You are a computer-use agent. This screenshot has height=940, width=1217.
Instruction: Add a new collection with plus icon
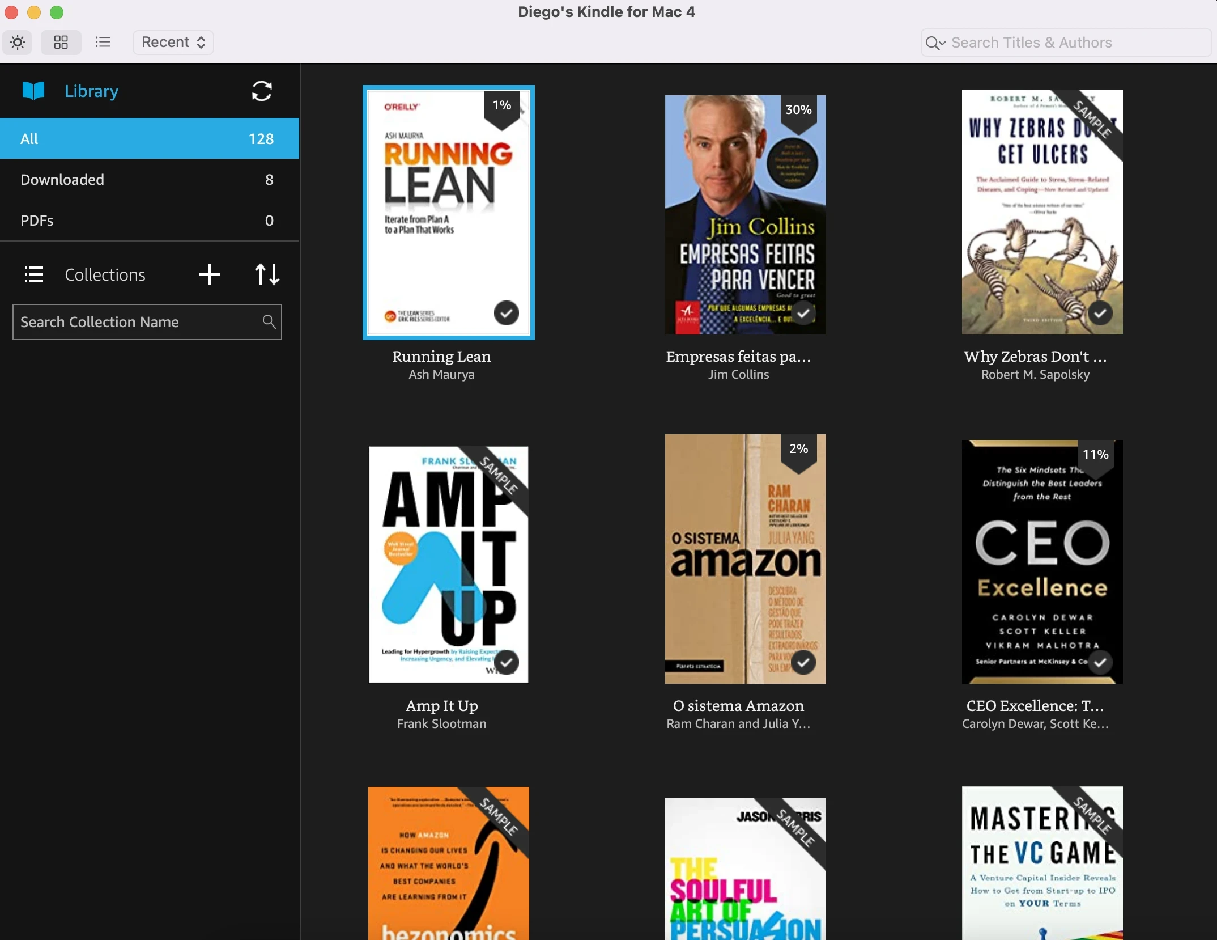click(x=209, y=274)
